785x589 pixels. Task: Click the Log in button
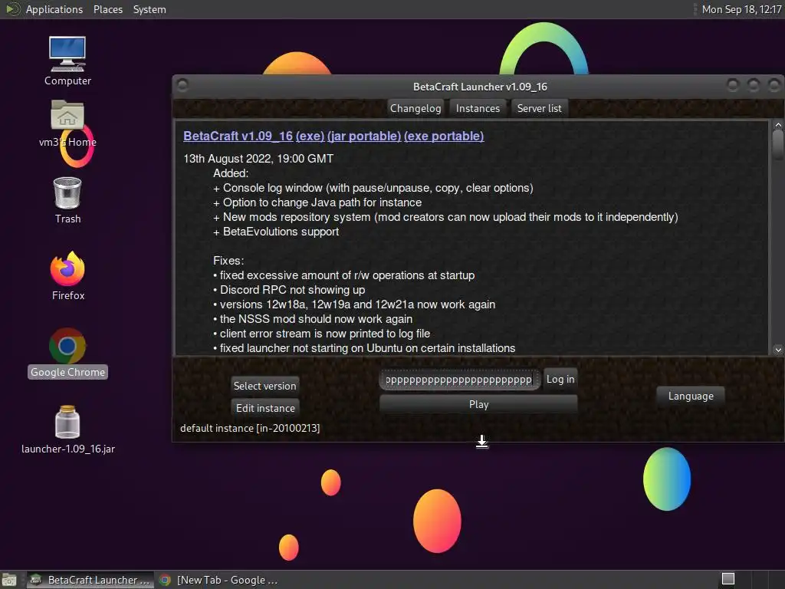[x=560, y=379]
